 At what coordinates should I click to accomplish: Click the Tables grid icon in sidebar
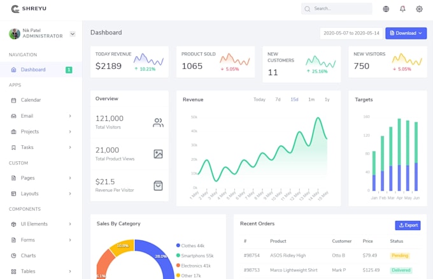13,271
